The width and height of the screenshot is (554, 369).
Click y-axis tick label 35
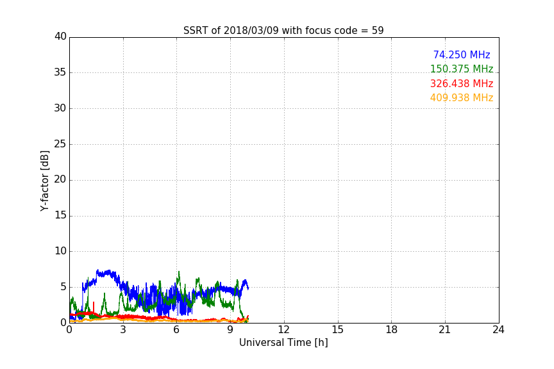[60, 72]
